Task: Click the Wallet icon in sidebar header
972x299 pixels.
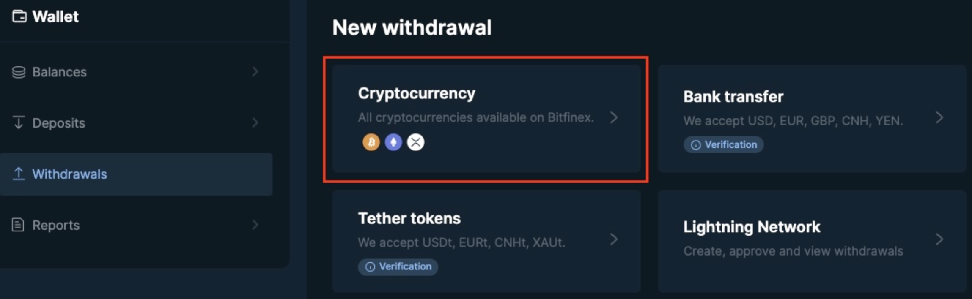Action: pos(19,16)
